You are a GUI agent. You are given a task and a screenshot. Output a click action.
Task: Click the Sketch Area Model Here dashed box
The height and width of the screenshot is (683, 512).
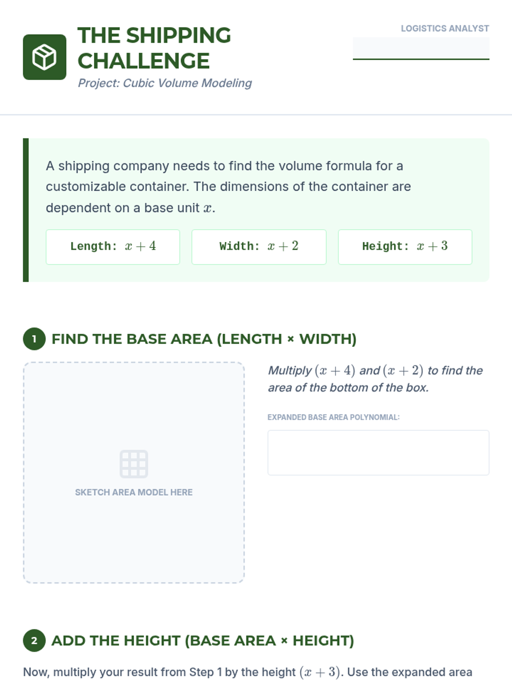(x=134, y=473)
